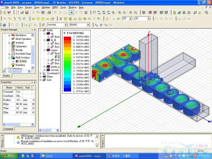This screenshot has width=212, height=159.
Task: Click the Open file folder icon
Action: coord(22,12)
